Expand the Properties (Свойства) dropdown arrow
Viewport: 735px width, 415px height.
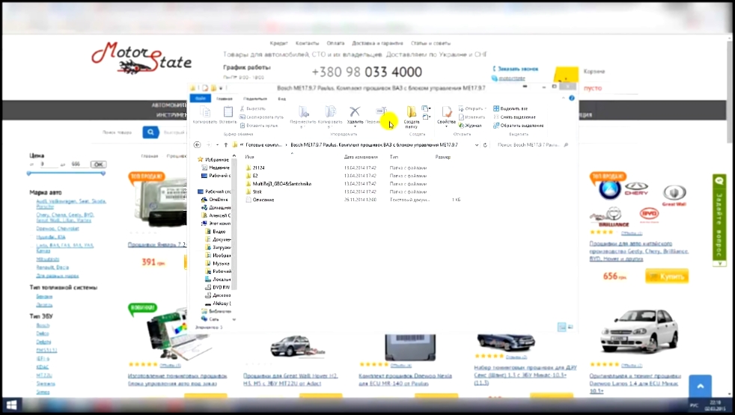pyautogui.click(x=446, y=127)
